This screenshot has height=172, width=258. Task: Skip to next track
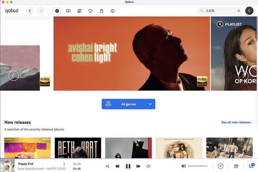(x=138, y=166)
